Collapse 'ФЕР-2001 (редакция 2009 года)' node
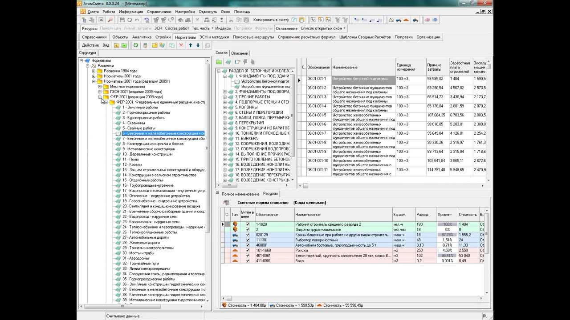The height and width of the screenshot is (320, 570). 100,97
